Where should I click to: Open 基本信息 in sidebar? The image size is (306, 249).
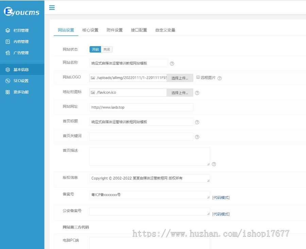(x=22, y=70)
